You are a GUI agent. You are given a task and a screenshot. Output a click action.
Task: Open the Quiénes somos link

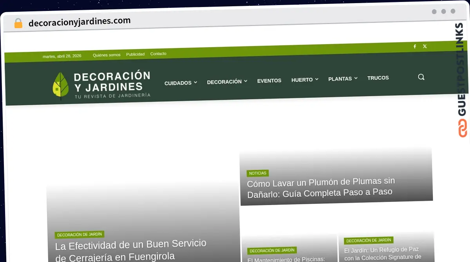pyautogui.click(x=107, y=55)
